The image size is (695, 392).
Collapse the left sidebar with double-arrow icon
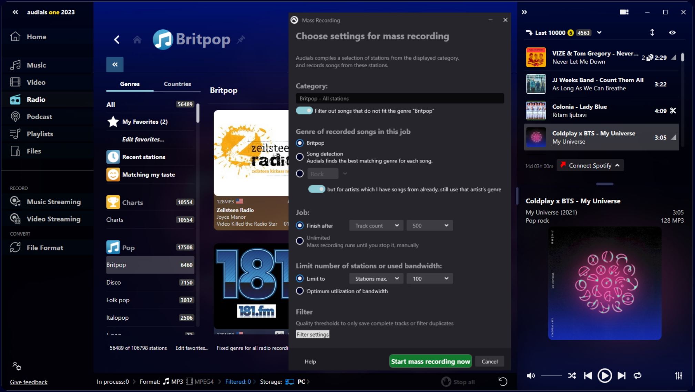point(15,12)
